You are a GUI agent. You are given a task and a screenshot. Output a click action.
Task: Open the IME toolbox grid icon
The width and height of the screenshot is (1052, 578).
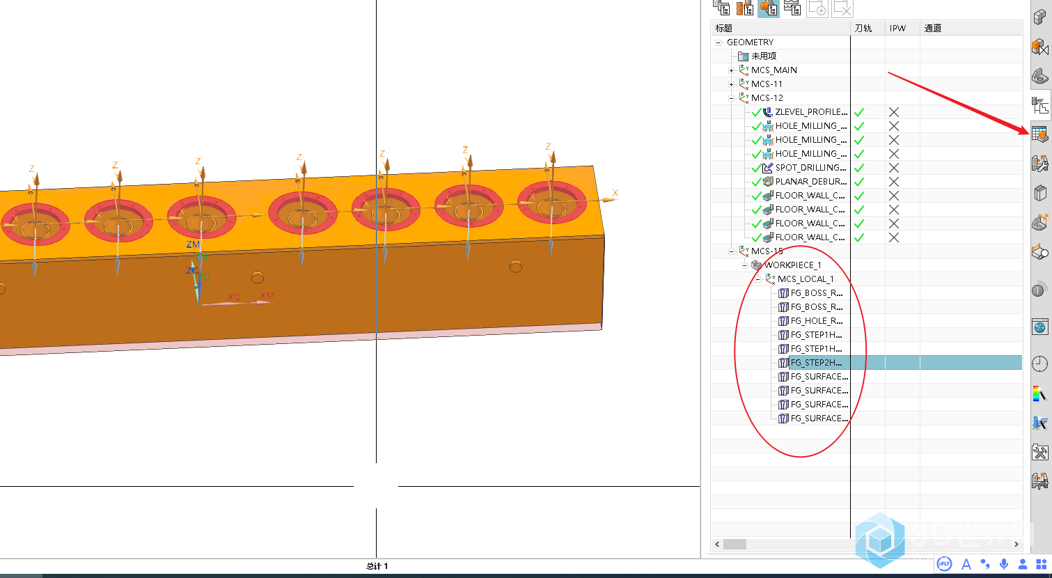click(1042, 564)
